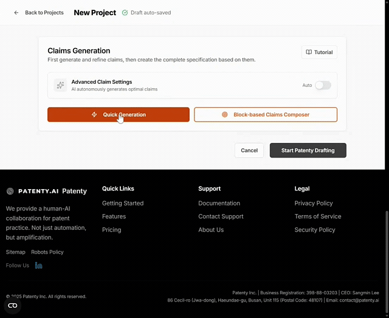The width and height of the screenshot is (389, 318).
Task: Open the Getting Started quick link
Action: coord(123,203)
